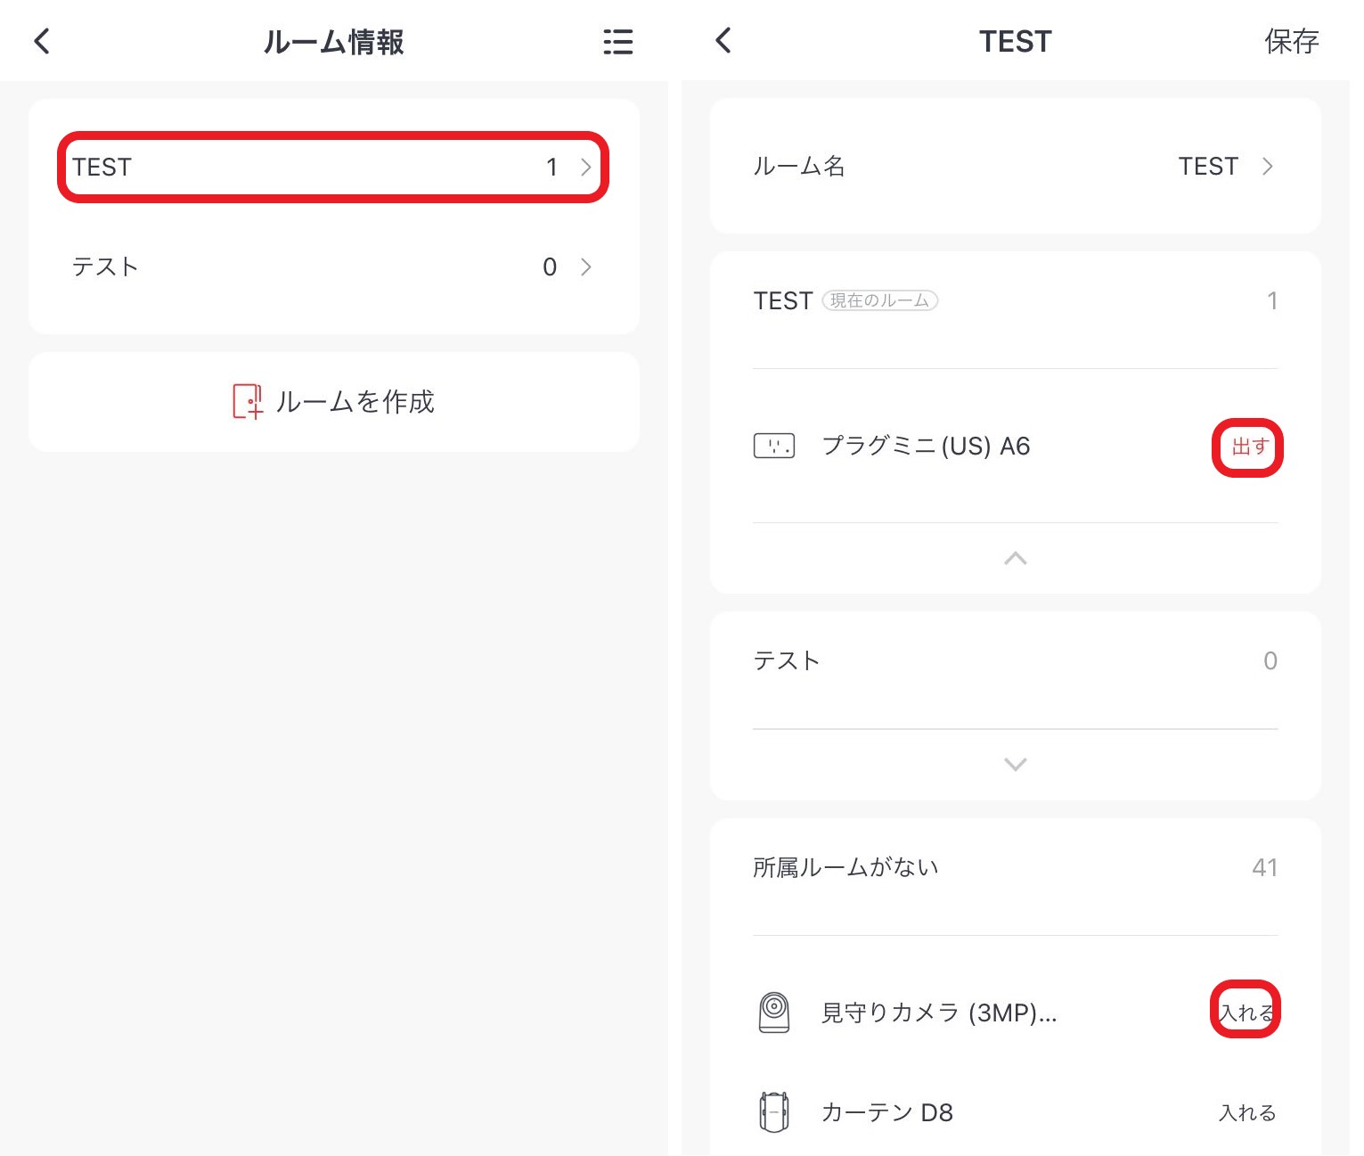Click the create-room door icon
This screenshot has width=1364, height=1156.
[248, 402]
